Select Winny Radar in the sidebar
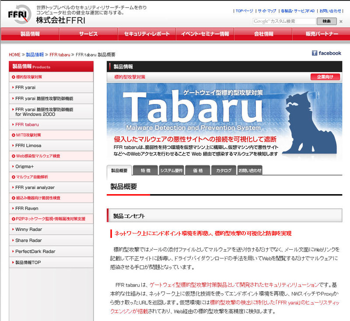Screen dimensions: 350x321 pyautogui.click(x=28, y=229)
